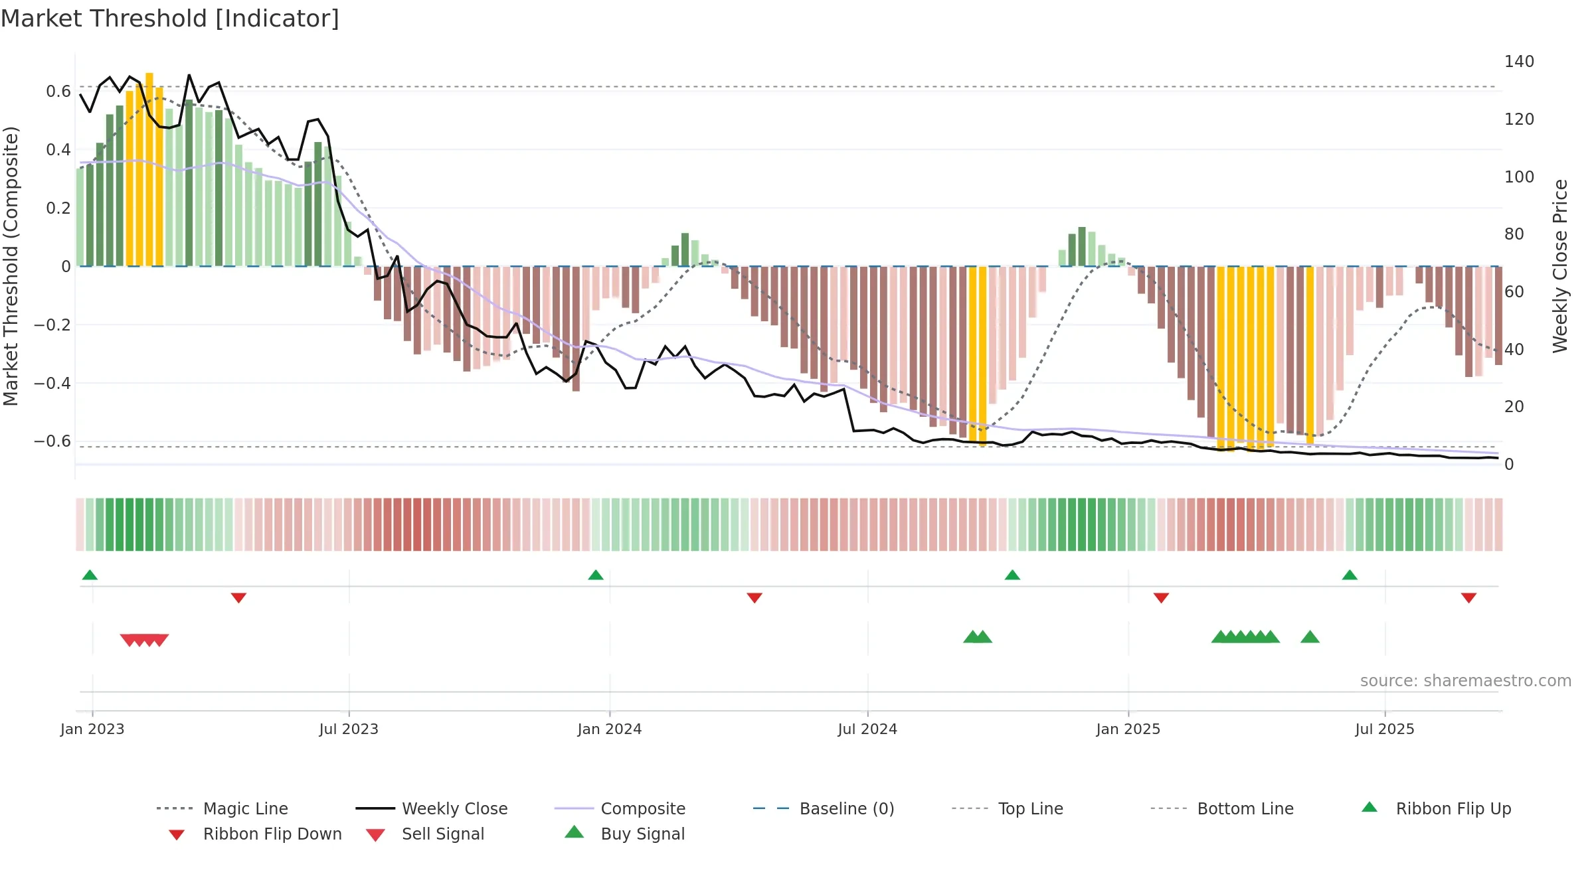Click the isolated Buy Signal marker around May 2025

[1310, 637]
